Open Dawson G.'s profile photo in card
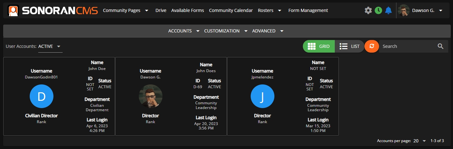Screen dimensions: 453x149 pyautogui.click(x=150, y=96)
